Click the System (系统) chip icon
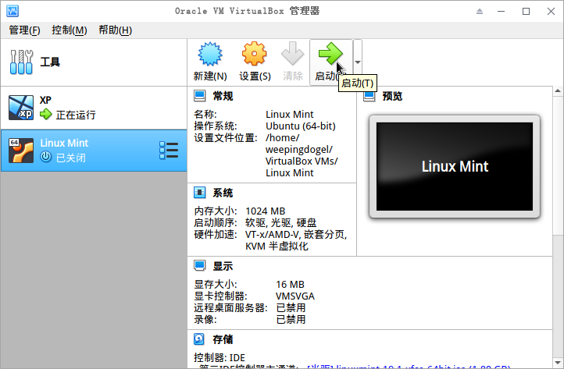 [x=200, y=193]
